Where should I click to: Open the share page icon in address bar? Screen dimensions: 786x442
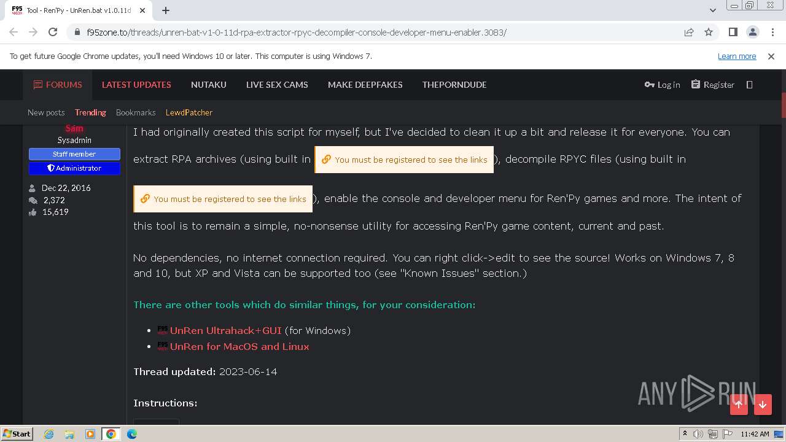(x=689, y=32)
